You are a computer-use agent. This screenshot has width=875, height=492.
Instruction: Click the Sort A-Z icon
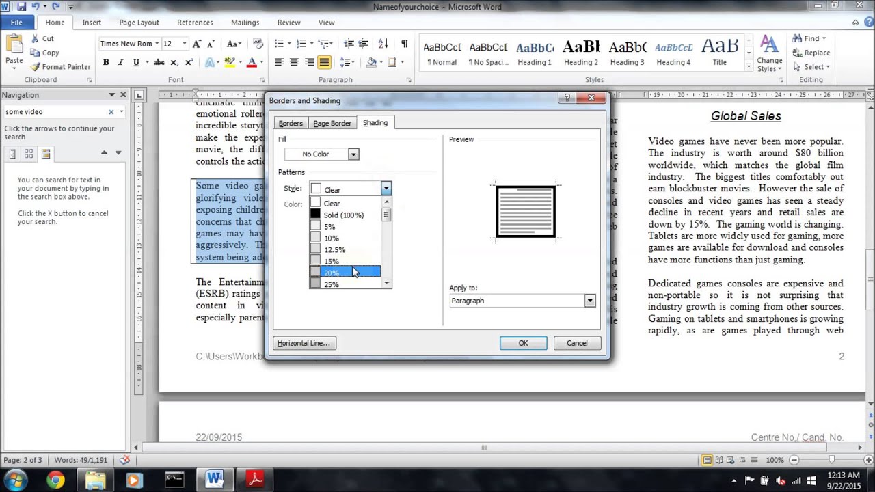point(385,44)
